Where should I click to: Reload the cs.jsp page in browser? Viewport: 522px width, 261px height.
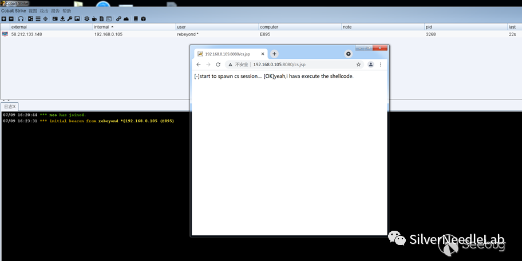(218, 65)
